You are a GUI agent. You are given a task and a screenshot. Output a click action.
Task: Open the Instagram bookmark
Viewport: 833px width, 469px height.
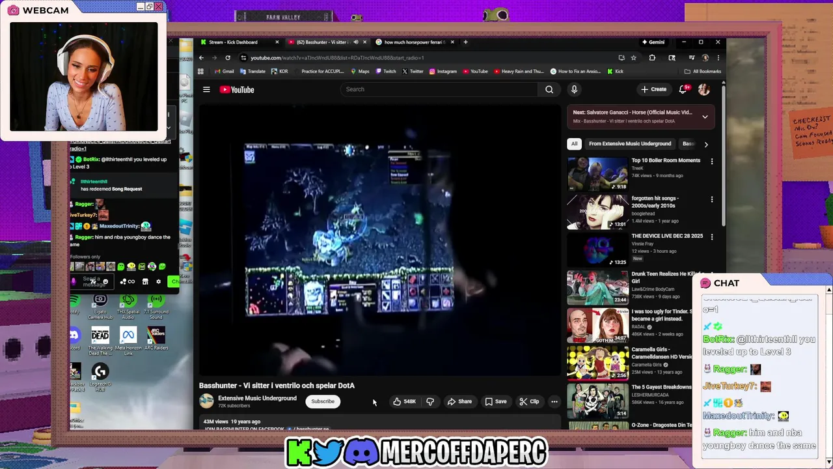(x=443, y=71)
